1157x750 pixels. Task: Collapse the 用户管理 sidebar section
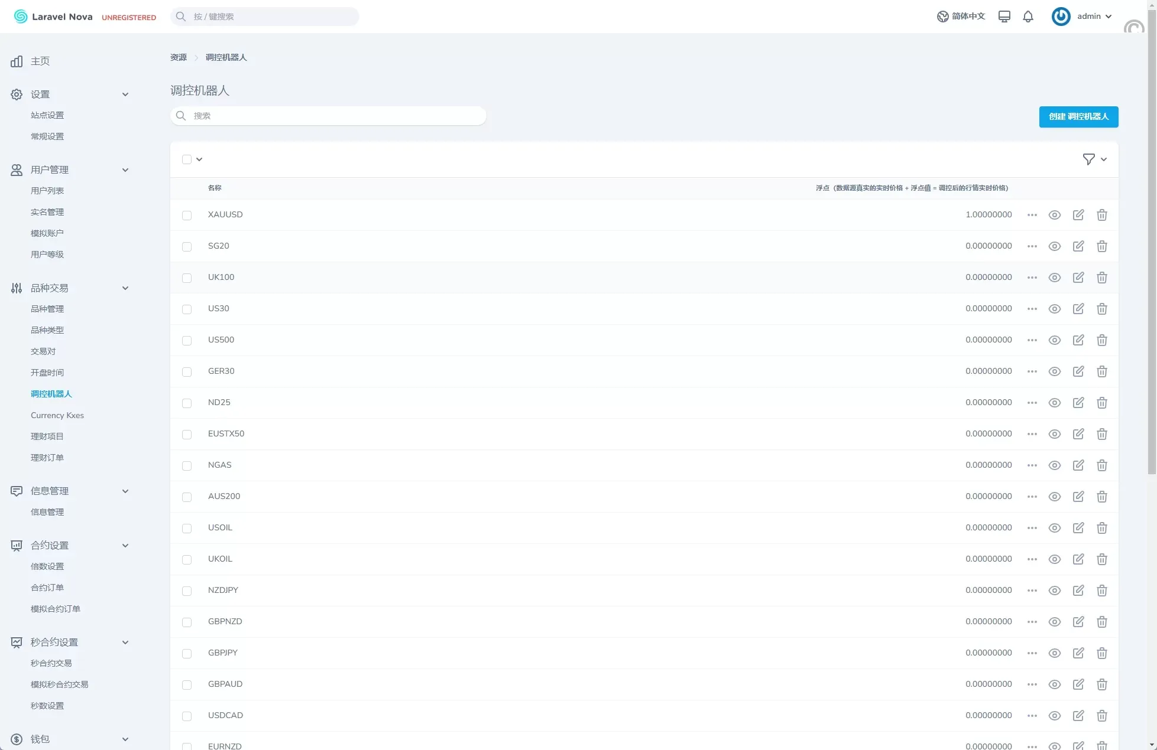tap(125, 170)
